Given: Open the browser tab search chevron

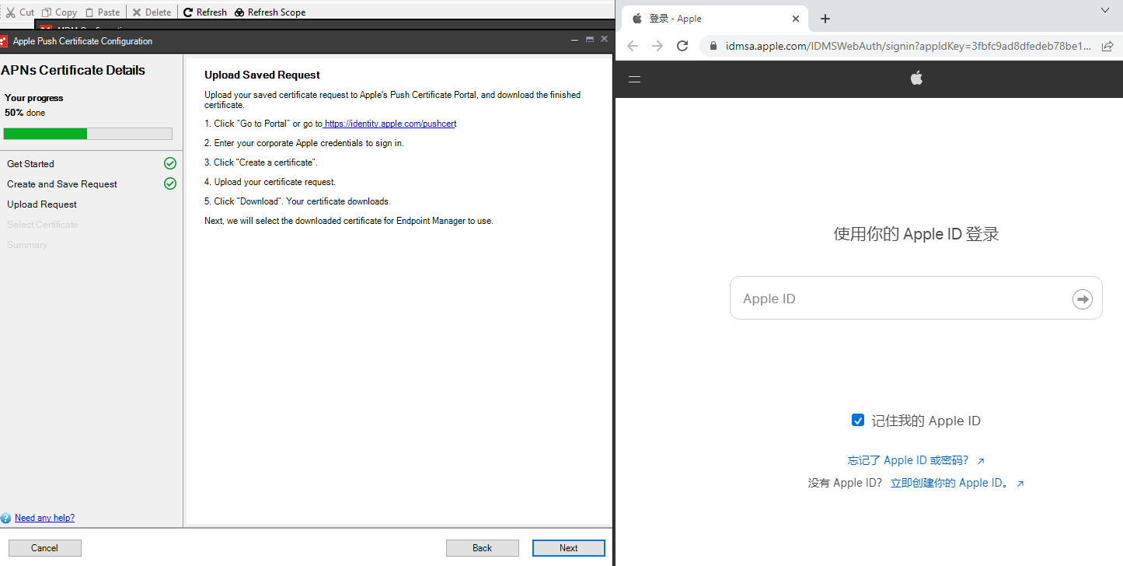Looking at the screenshot, I should [1105, 11].
